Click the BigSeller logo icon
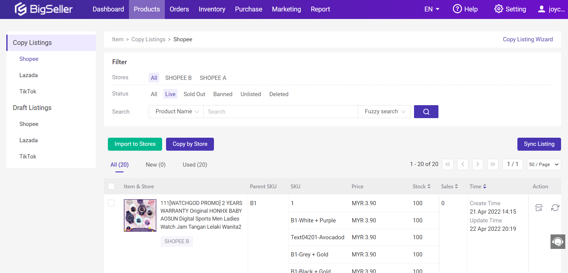Screen dimensions: 568x273 tap(21, 9)
